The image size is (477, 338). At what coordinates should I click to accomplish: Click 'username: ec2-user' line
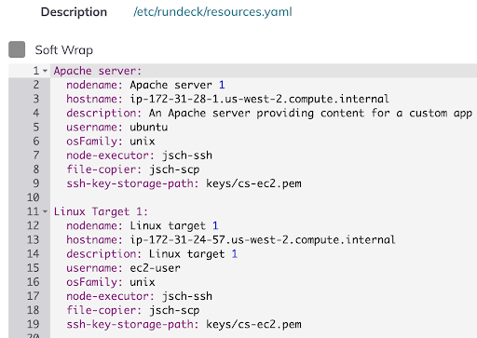coord(123,268)
